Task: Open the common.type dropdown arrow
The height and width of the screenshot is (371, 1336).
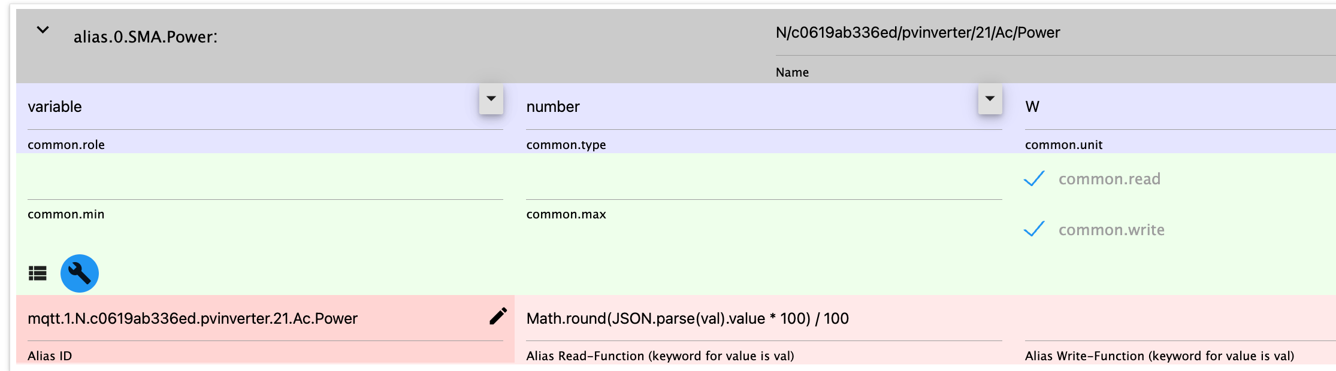Action: click(x=990, y=99)
